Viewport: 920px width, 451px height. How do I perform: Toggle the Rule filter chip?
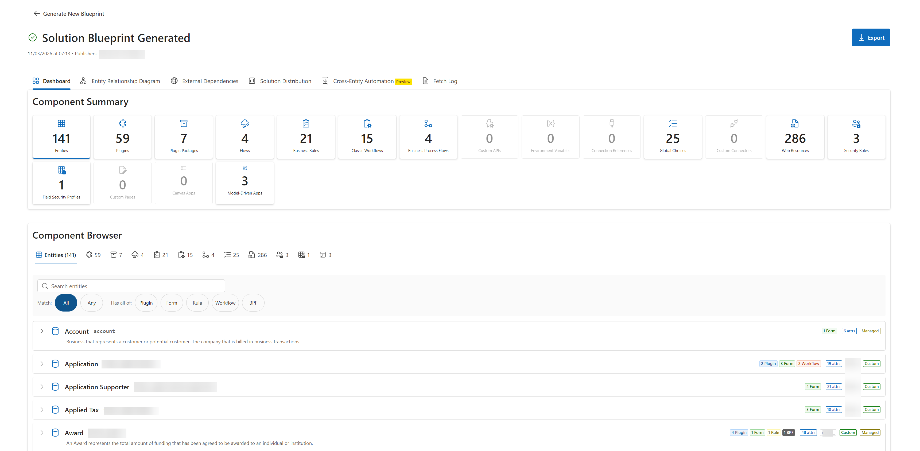[197, 303]
